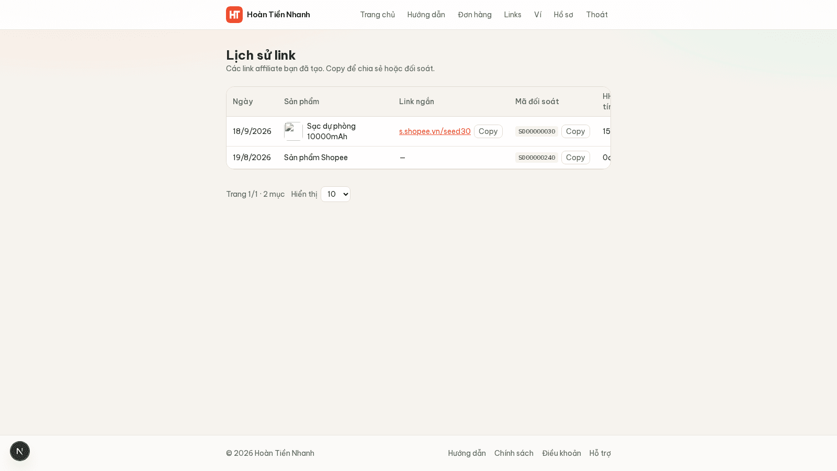Click the orange HT logo icon
Image resolution: width=837 pixels, height=471 pixels.
[234, 15]
